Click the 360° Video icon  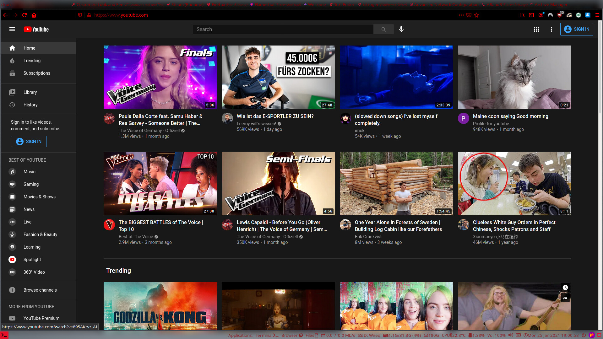tap(12, 272)
